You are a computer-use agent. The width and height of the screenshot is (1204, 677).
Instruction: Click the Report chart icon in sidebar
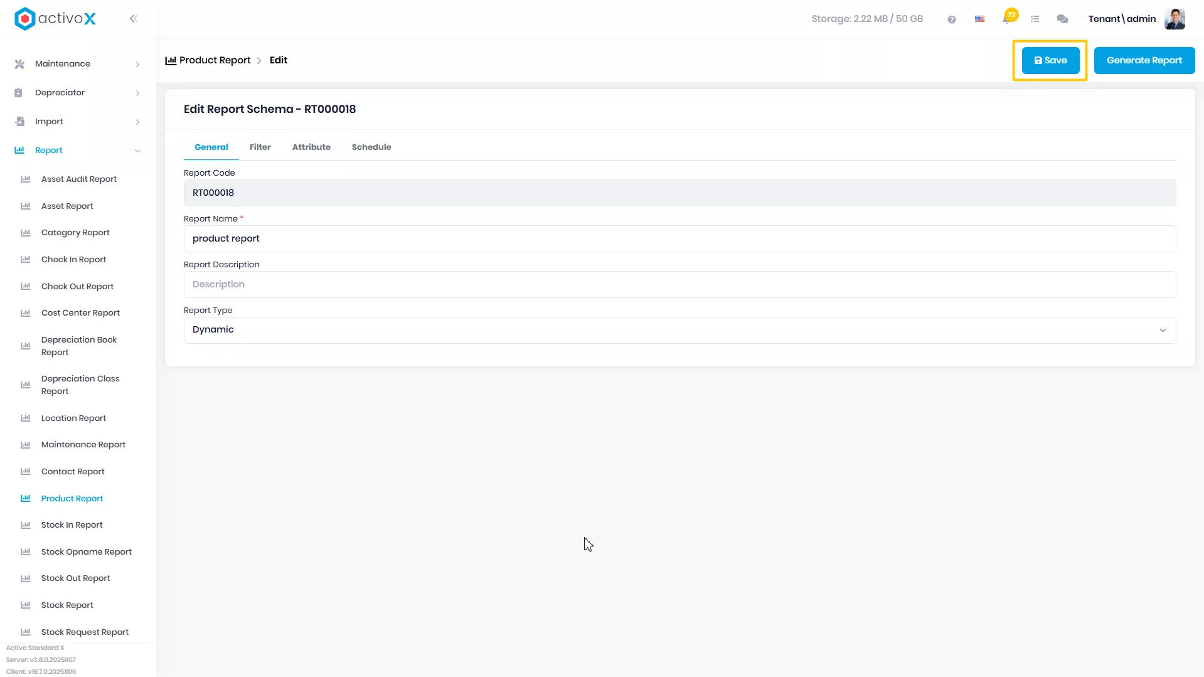click(19, 151)
